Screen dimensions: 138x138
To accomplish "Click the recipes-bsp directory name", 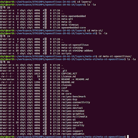I will [69, 100].
